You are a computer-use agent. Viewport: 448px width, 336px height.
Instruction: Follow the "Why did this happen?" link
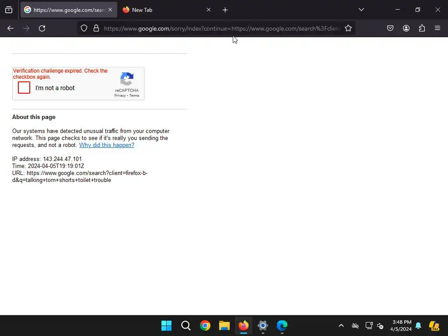(x=107, y=145)
